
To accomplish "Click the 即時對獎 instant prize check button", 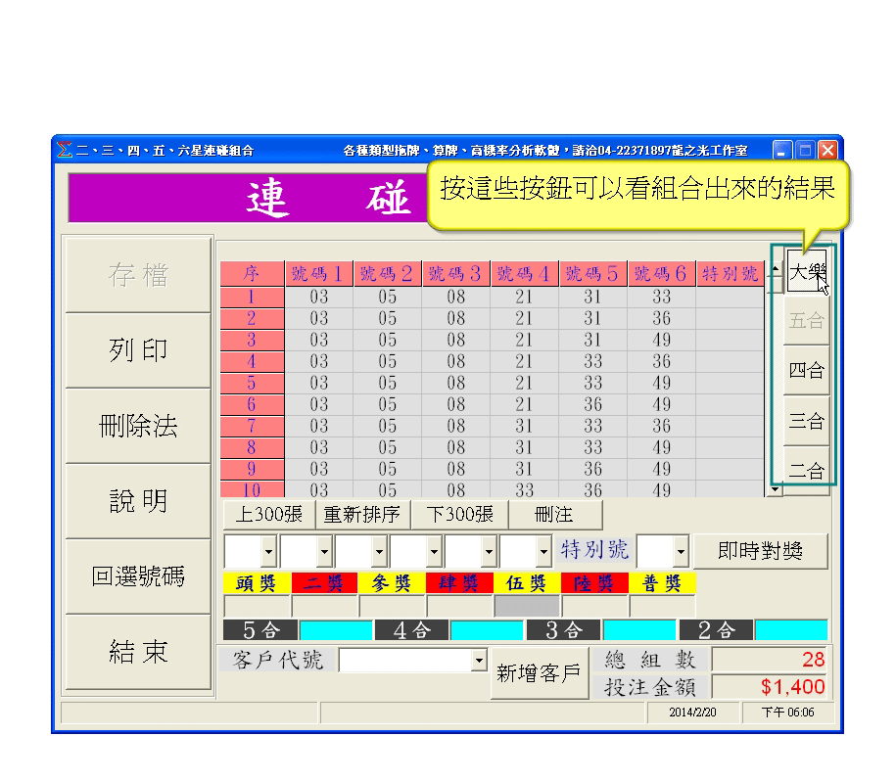I will point(761,551).
